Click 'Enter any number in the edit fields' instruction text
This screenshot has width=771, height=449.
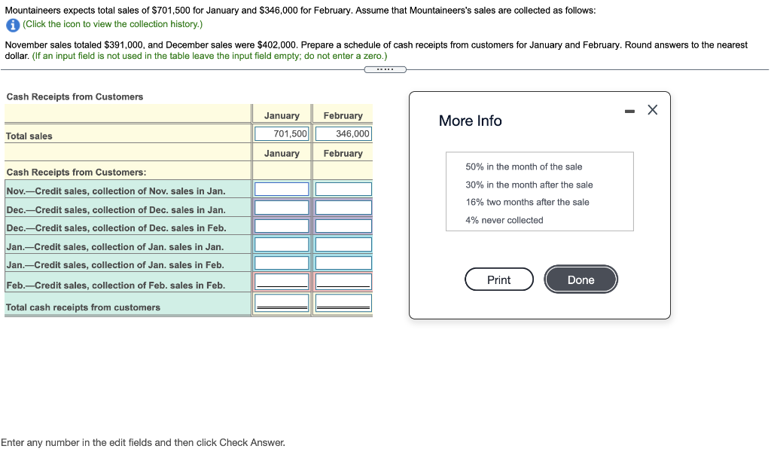click(x=143, y=443)
